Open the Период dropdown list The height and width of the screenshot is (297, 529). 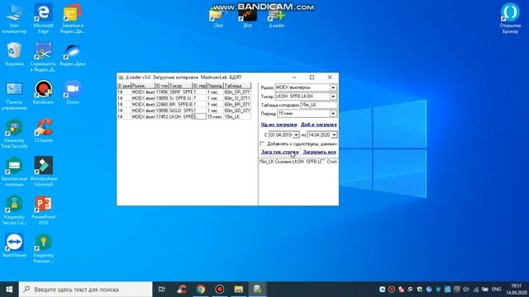pos(333,114)
